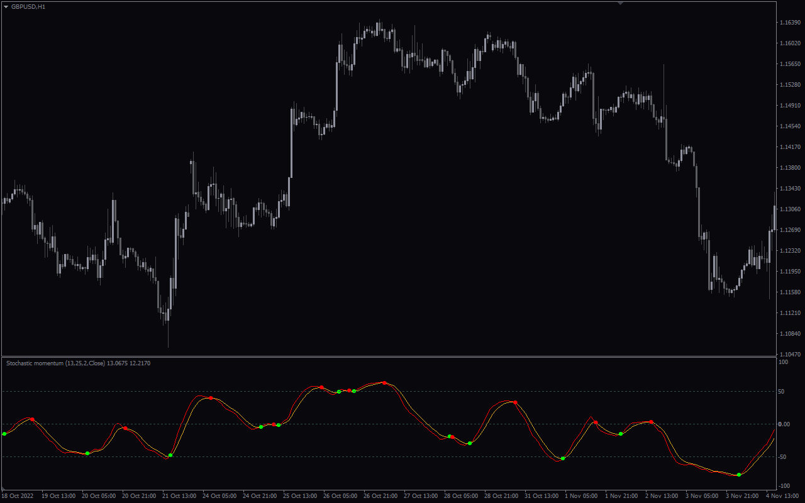Click the 1.13800 price axis label

coord(789,168)
